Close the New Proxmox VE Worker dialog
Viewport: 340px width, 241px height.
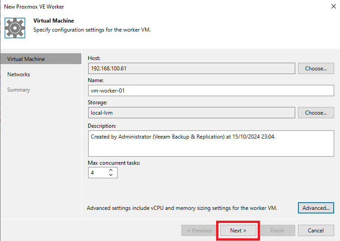click(x=334, y=6)
